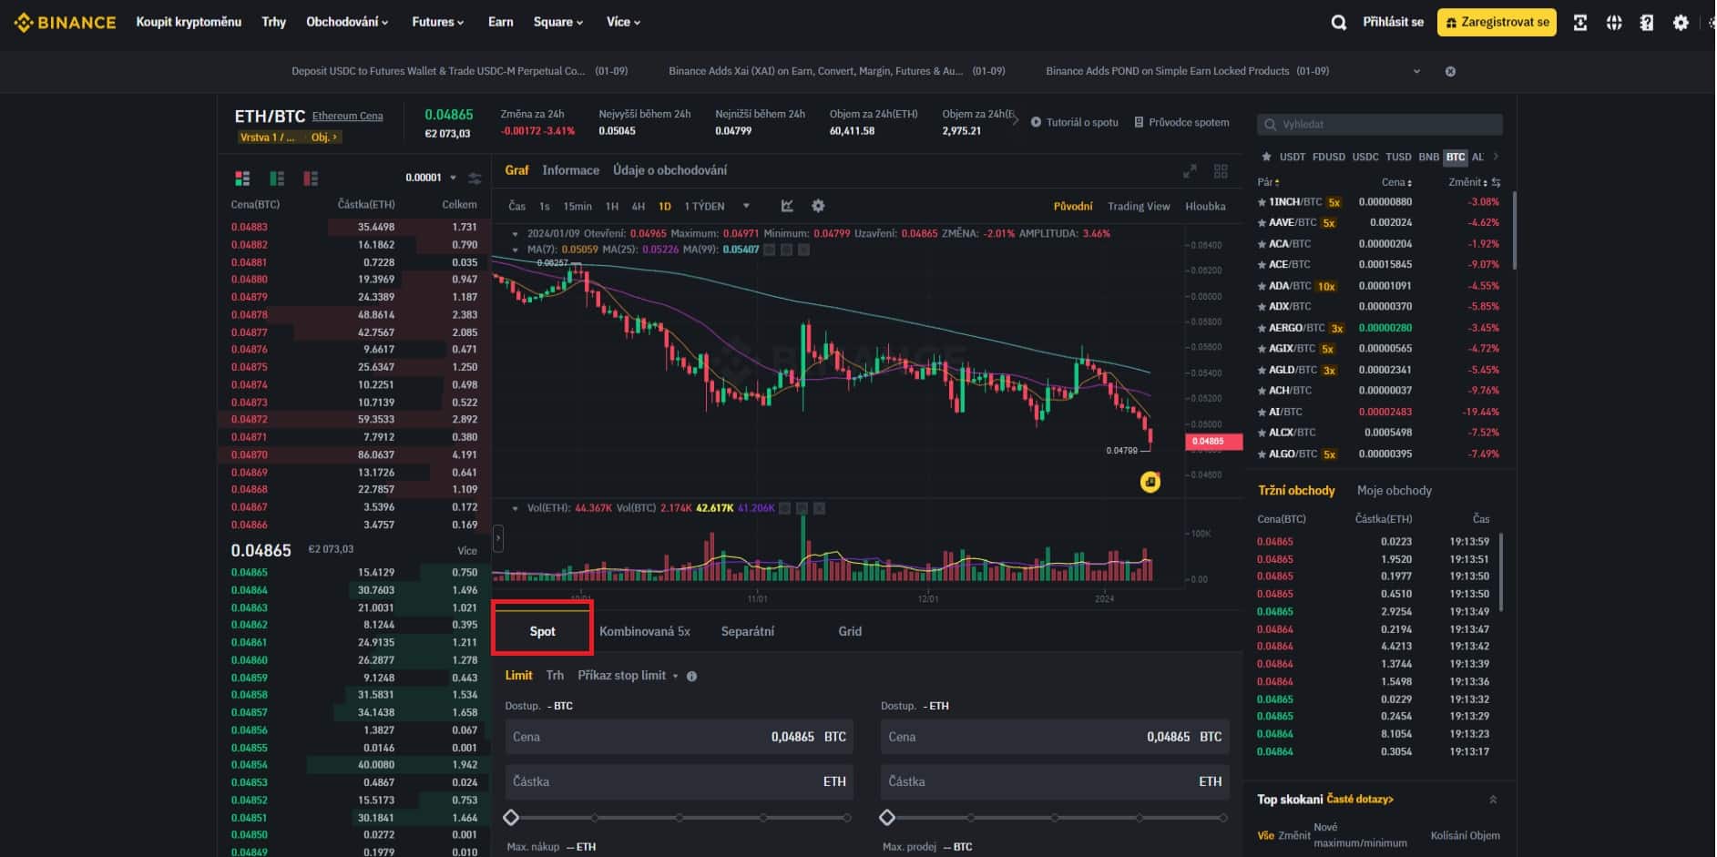Viewport: 1717px width, 857px height.
Task: Switch chart to Trading View mode
Action: click(1138, 206)
